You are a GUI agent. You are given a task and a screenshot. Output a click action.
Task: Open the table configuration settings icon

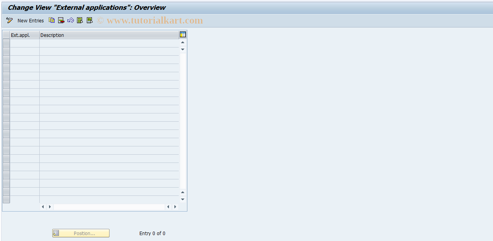[x=183, y=35]
